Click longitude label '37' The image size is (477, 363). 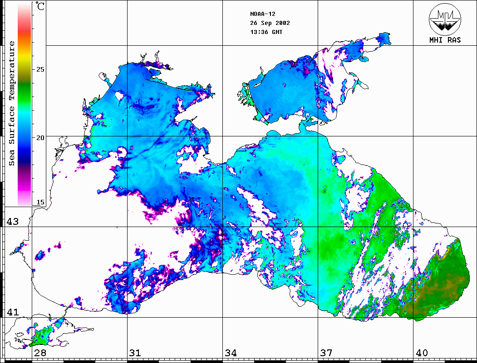pyautogui.click(x=326, y=353)
